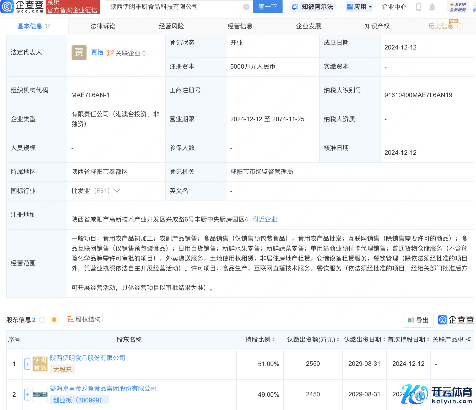476x410 pixels.
Task: Sort by 持股比例 column
Action: coord(273,340)
